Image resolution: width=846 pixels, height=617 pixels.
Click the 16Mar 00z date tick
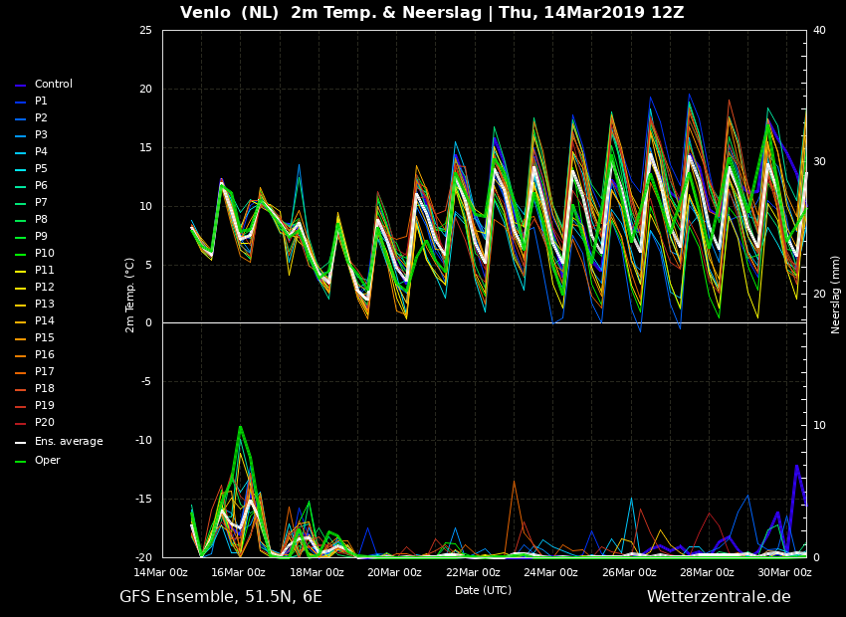point(238,572)
